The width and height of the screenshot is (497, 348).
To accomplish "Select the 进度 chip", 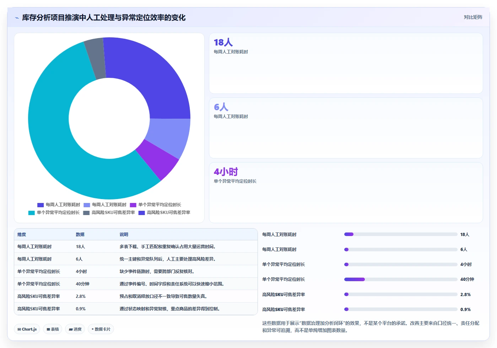I will [75, 329].
